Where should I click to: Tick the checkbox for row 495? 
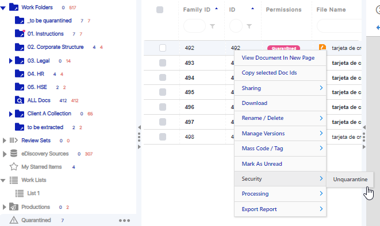tap(163, 92)
